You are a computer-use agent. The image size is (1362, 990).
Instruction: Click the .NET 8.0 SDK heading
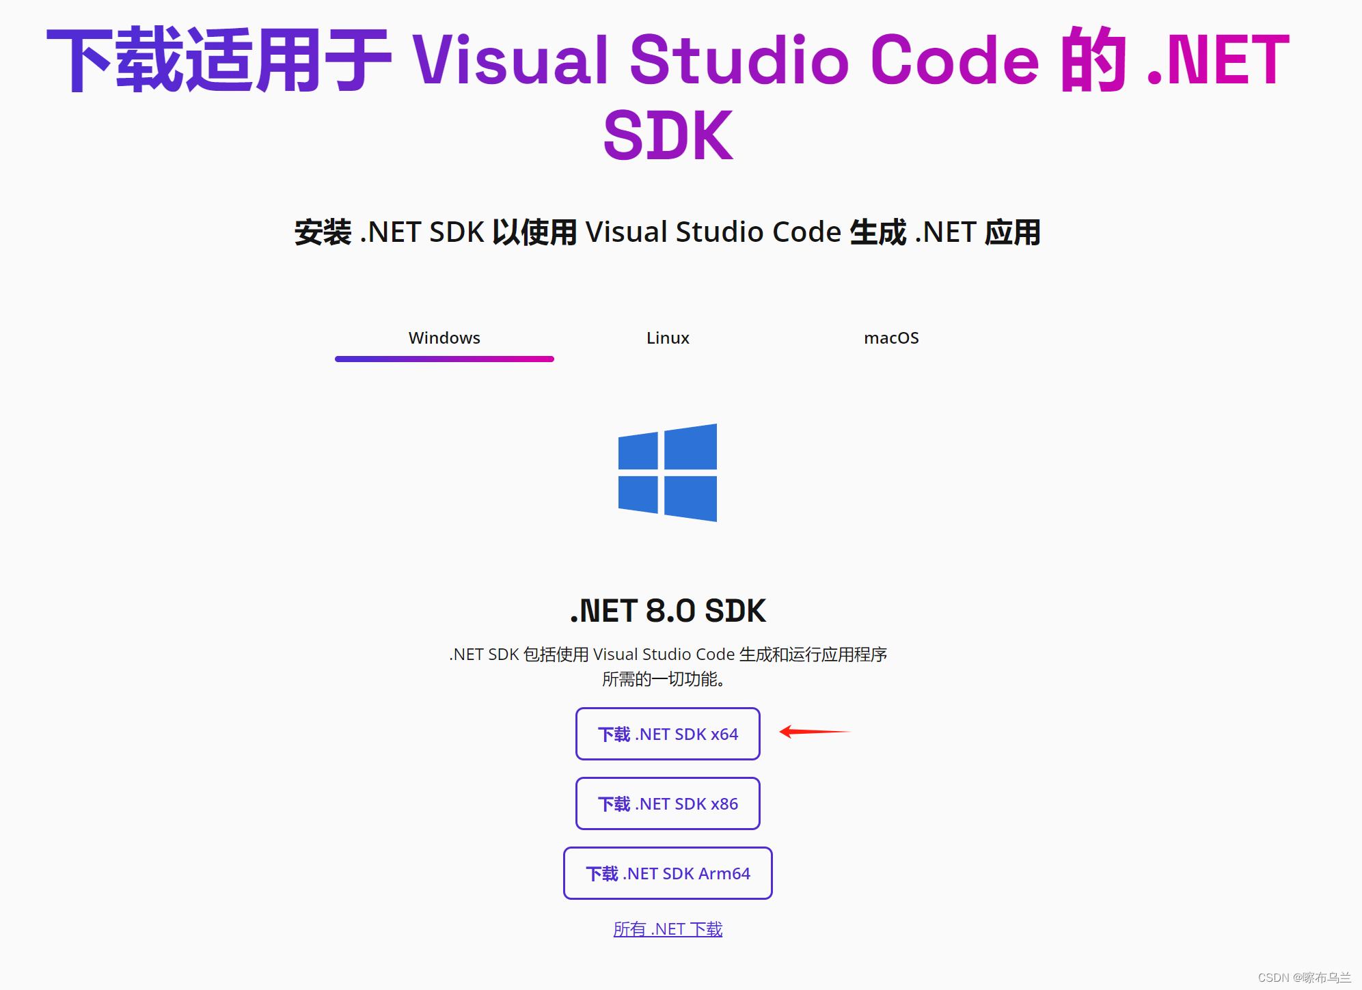click(668, 610)
